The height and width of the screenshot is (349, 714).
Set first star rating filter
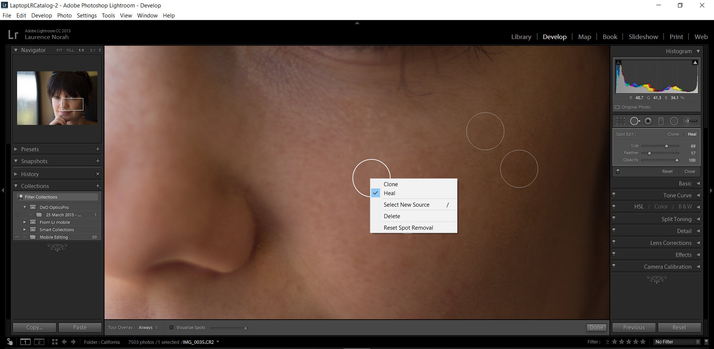pyautogui.click(x=614, y=342)
